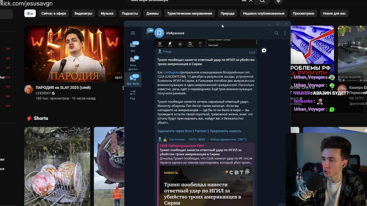This screenshot has height=206, width=367.
Task: Open the dct chat folder
Action: (133, 47)
